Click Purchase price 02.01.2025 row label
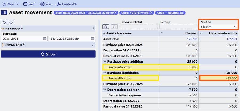 123,45
